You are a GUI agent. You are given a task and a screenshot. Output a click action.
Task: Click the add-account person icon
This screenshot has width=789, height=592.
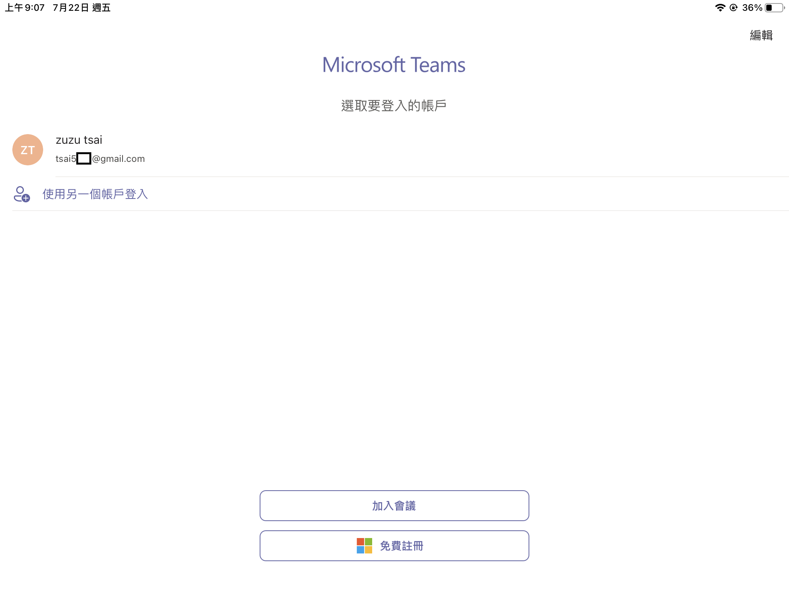(22, 194)
